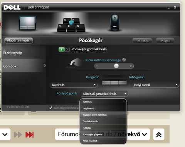This screenshot has height=147, width=185.
Task: Click the three-button pointing stick graphic
Action: (114, 82)
